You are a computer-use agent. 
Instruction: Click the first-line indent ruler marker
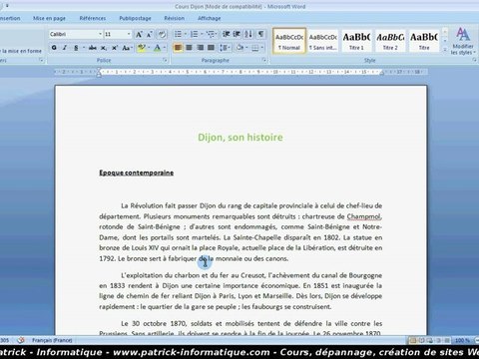pos(99,70)
